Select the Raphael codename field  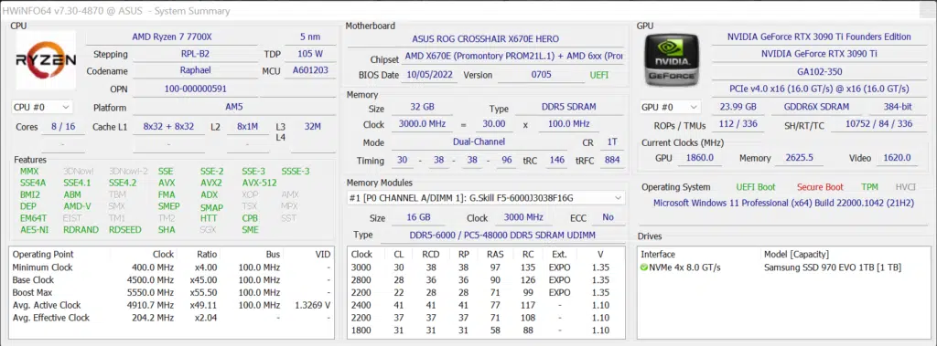pyautogui.click(x=195, y=70)
